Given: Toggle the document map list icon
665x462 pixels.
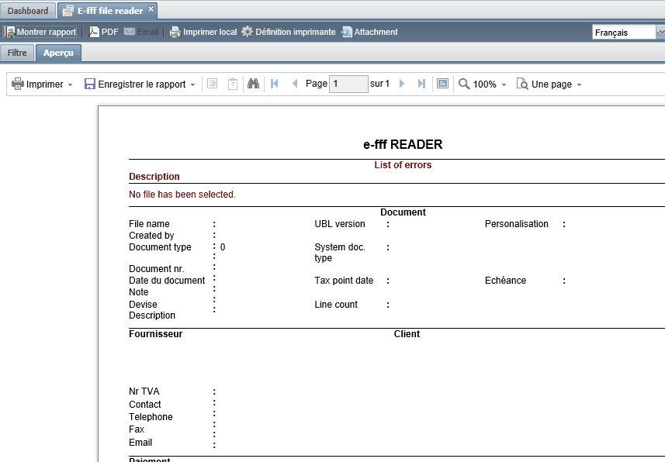Looking at the screenshot, I should coord(213,84).
